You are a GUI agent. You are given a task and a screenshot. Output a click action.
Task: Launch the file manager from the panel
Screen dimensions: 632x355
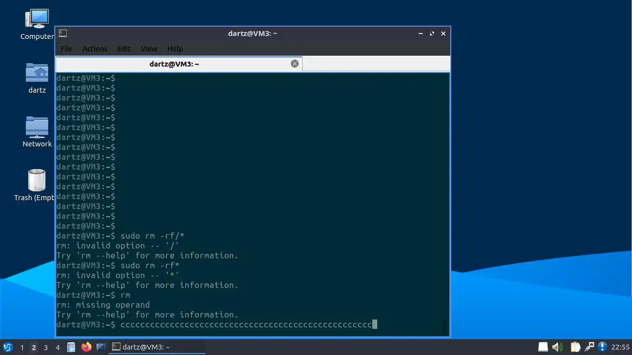71,347
